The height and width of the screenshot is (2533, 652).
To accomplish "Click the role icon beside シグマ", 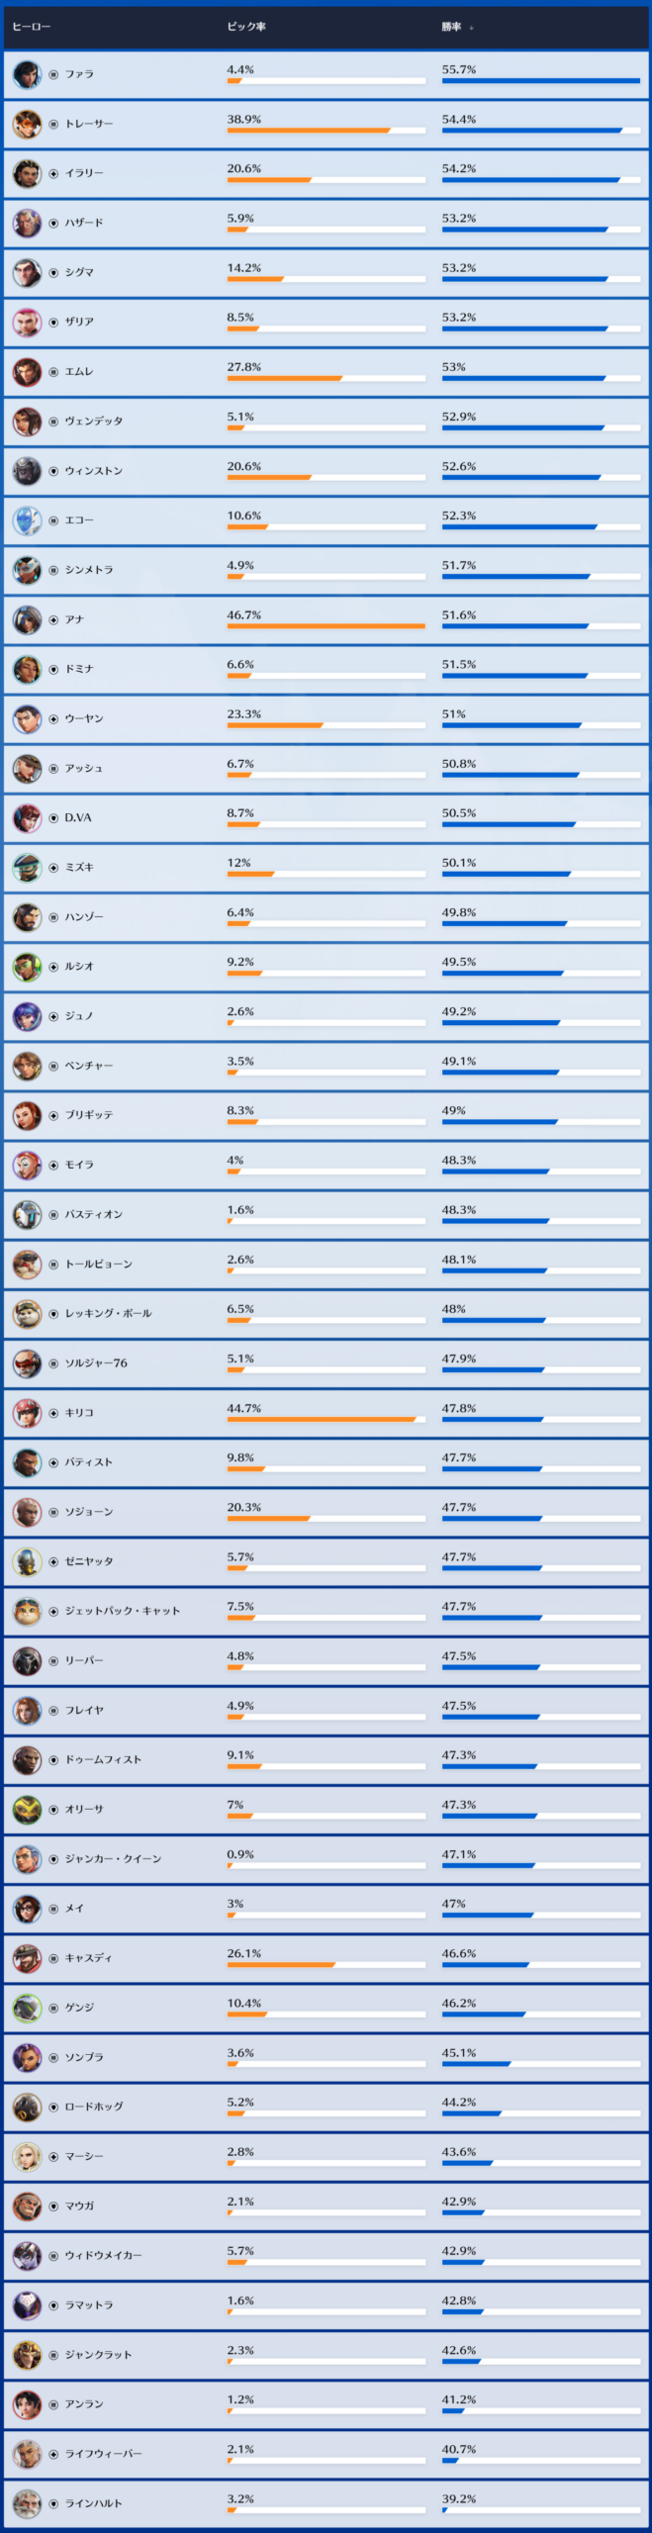I will (53, 272).
